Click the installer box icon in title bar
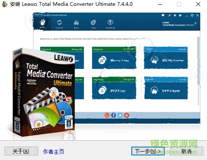 [x=4, y=4]
